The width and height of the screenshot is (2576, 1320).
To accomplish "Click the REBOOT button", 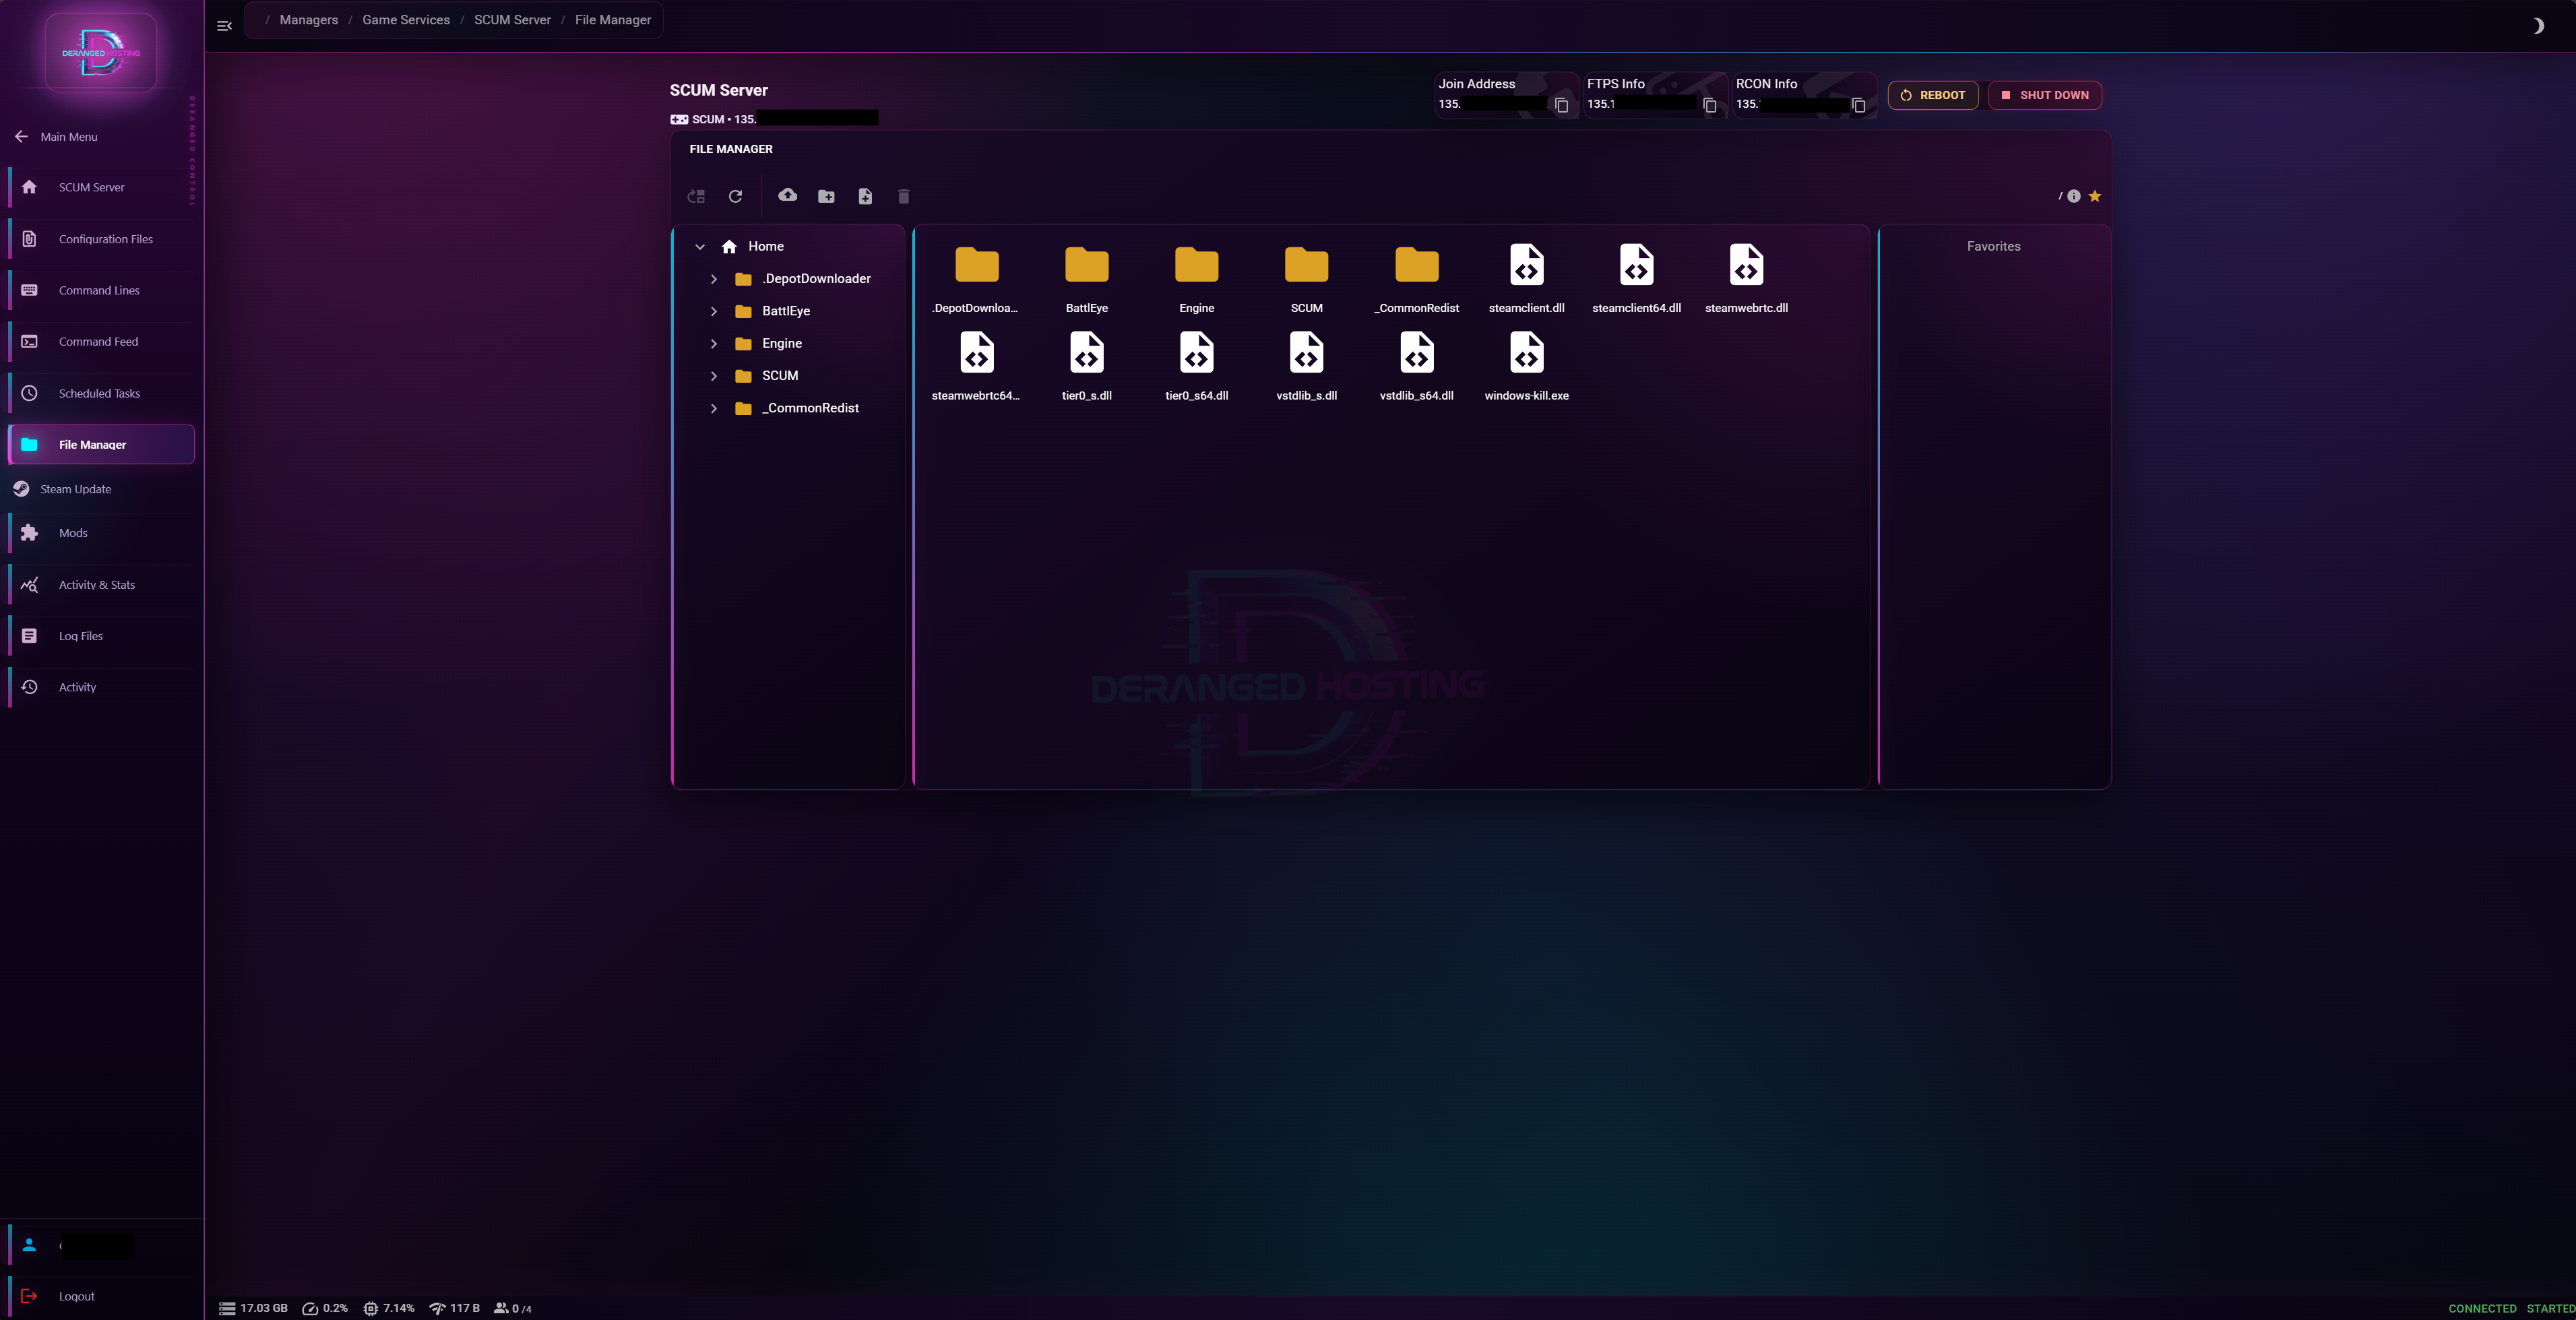I will click(x=1932, y=95).
